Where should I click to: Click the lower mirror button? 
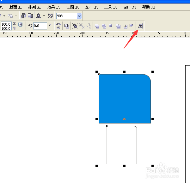58,28
